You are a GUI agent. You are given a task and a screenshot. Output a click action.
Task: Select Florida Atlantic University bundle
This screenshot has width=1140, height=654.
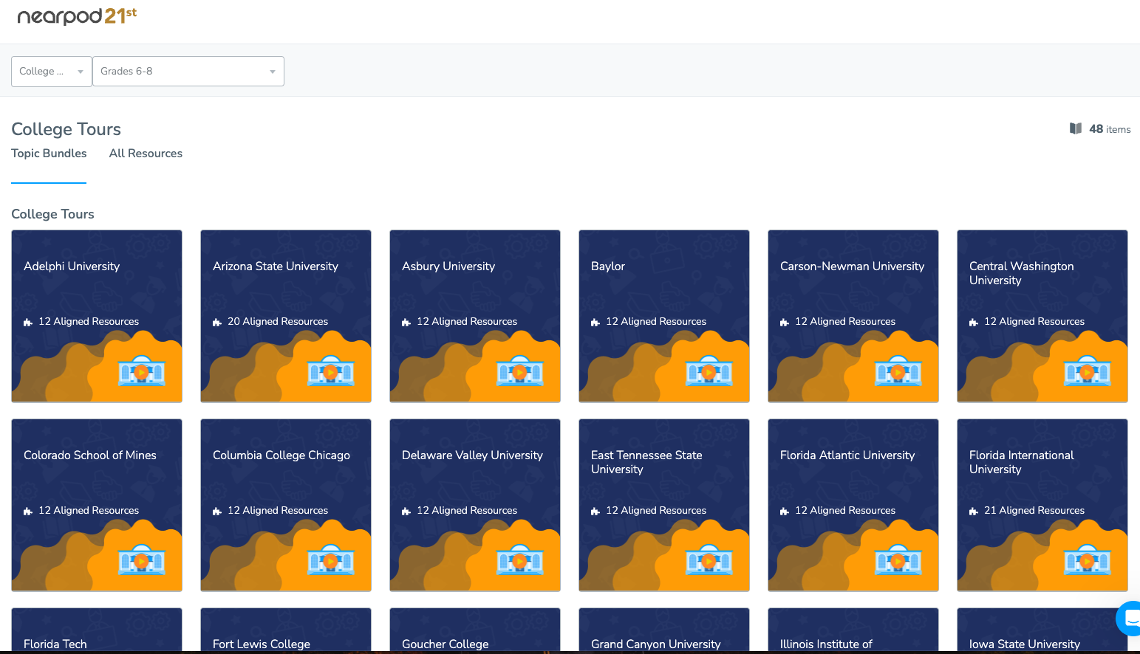tap(853, 505)
